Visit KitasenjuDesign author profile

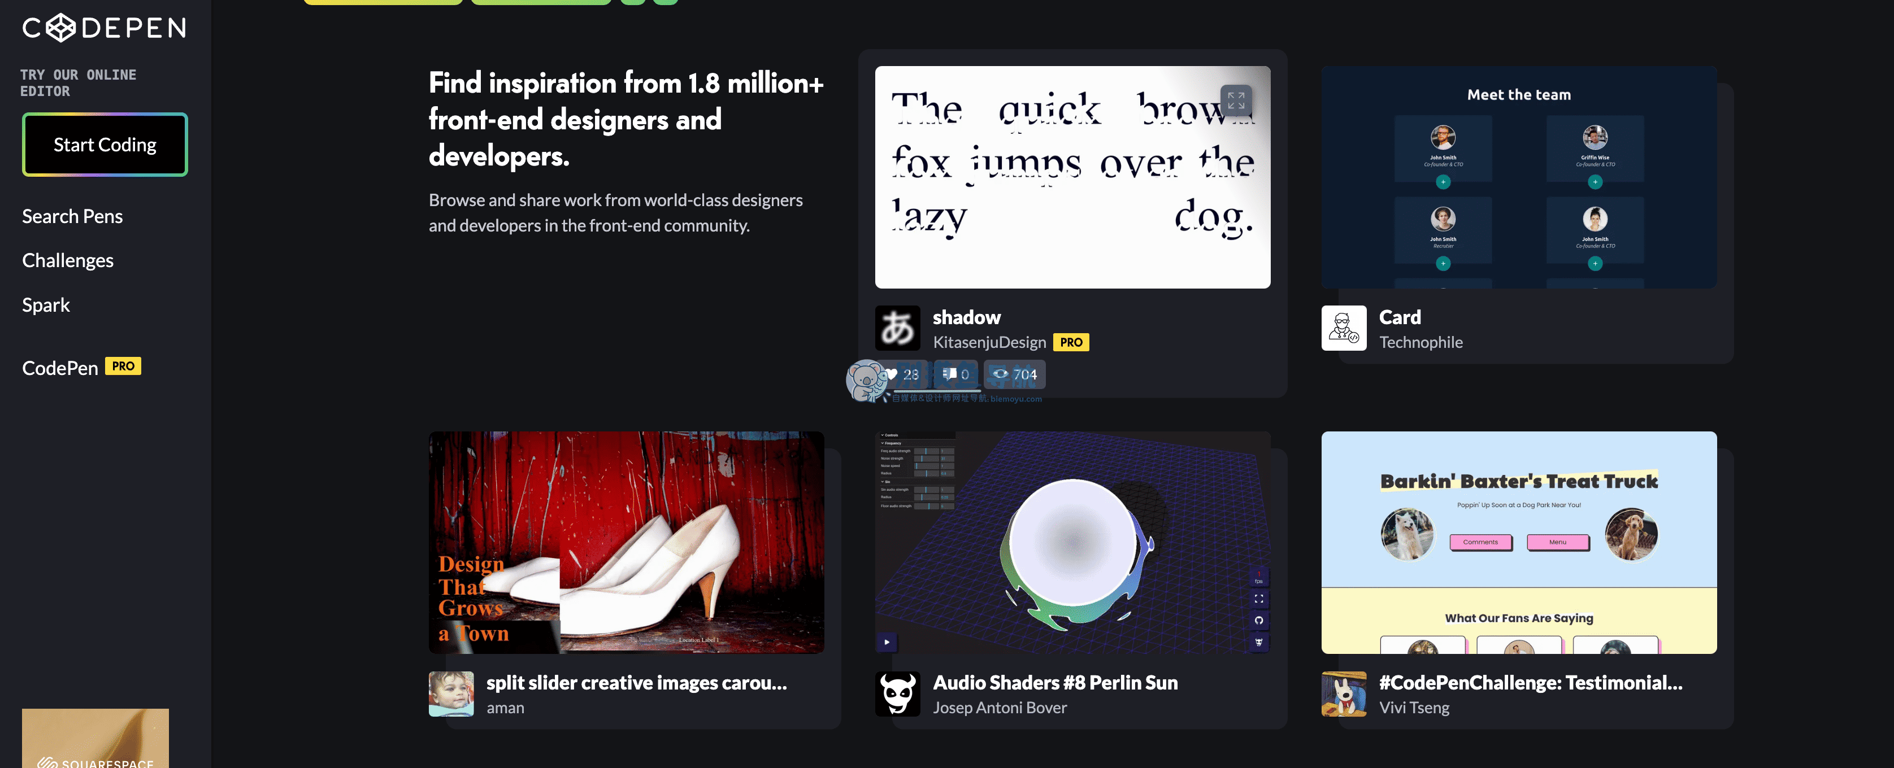pyautogui.click(x=989, y=342)
